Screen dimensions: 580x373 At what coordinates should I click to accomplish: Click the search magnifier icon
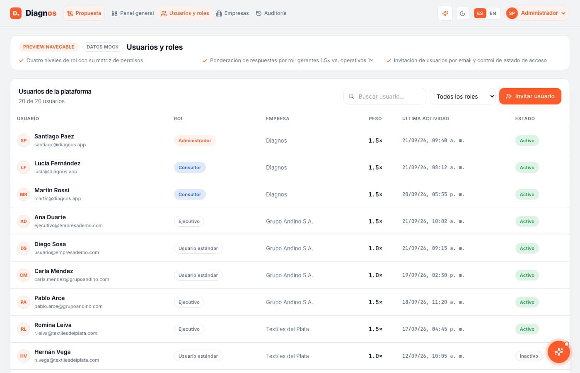point(351,96)
